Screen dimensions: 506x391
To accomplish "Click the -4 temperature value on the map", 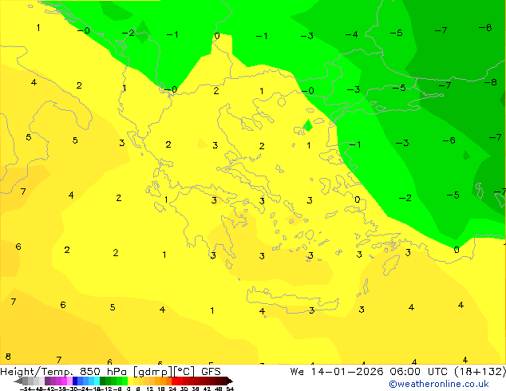I will click(x=351, y=34).
